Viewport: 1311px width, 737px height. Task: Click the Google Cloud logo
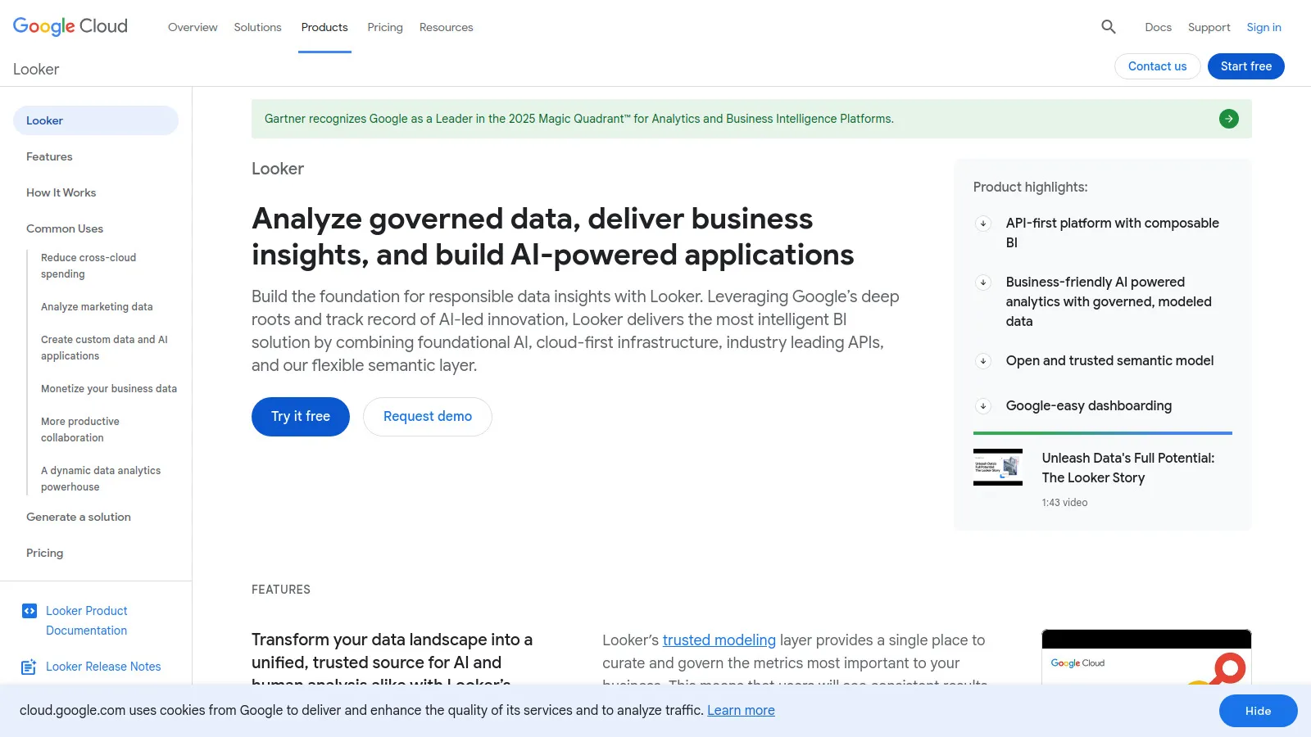(70, 26)
